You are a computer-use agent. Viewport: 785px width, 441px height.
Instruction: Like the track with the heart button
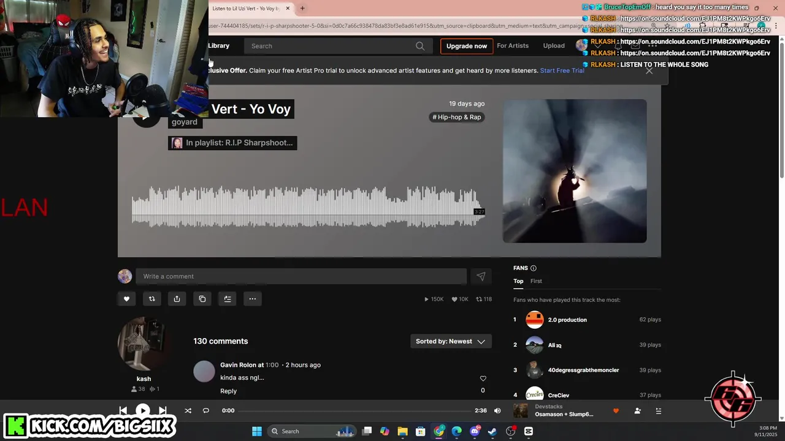click(x=127, y=299)
